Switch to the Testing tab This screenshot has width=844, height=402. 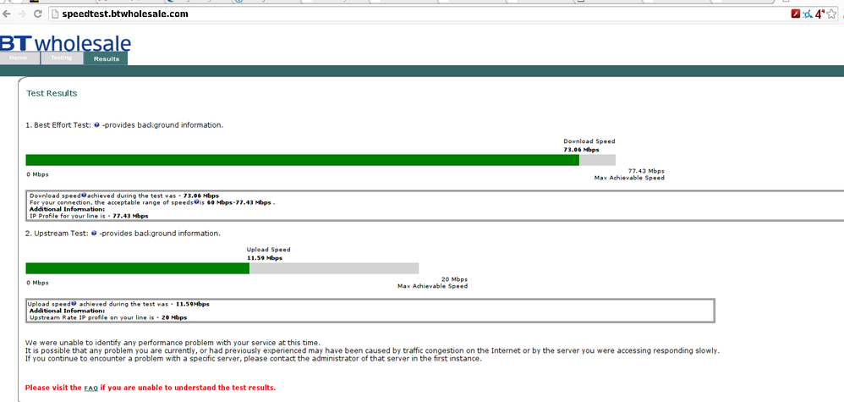coord(62,58)
